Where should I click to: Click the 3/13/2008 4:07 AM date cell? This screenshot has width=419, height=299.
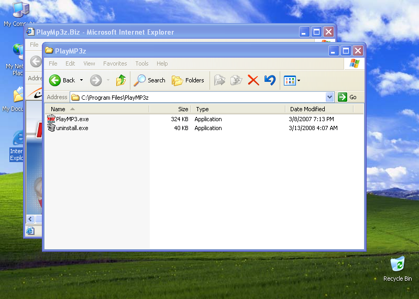coord(313,128)
